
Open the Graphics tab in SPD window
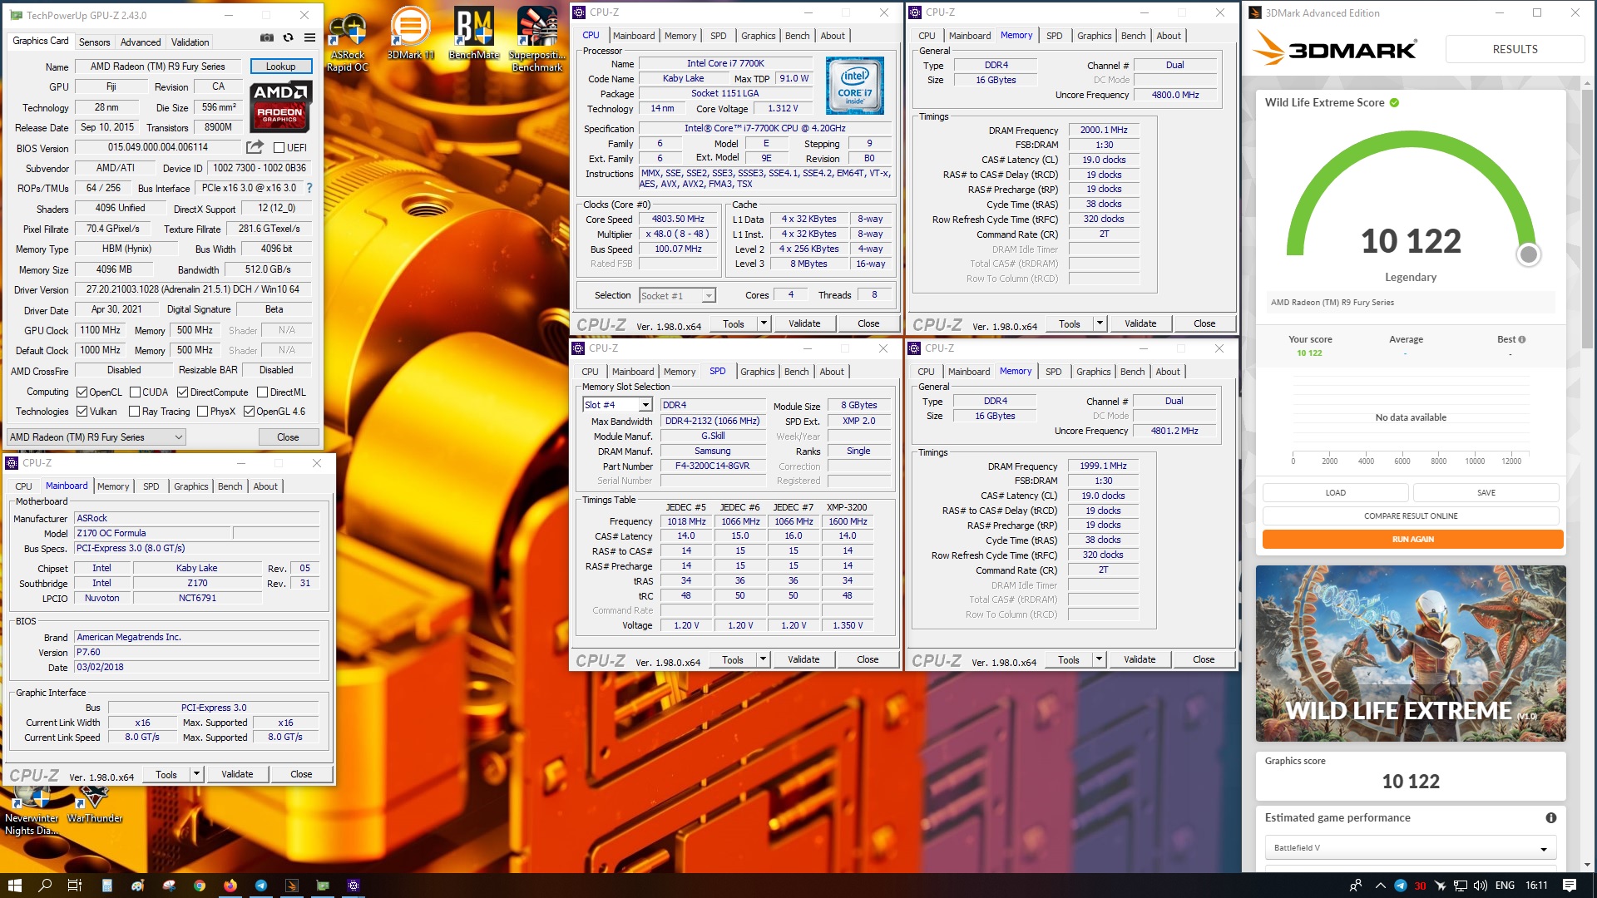(x=757, y=372)
